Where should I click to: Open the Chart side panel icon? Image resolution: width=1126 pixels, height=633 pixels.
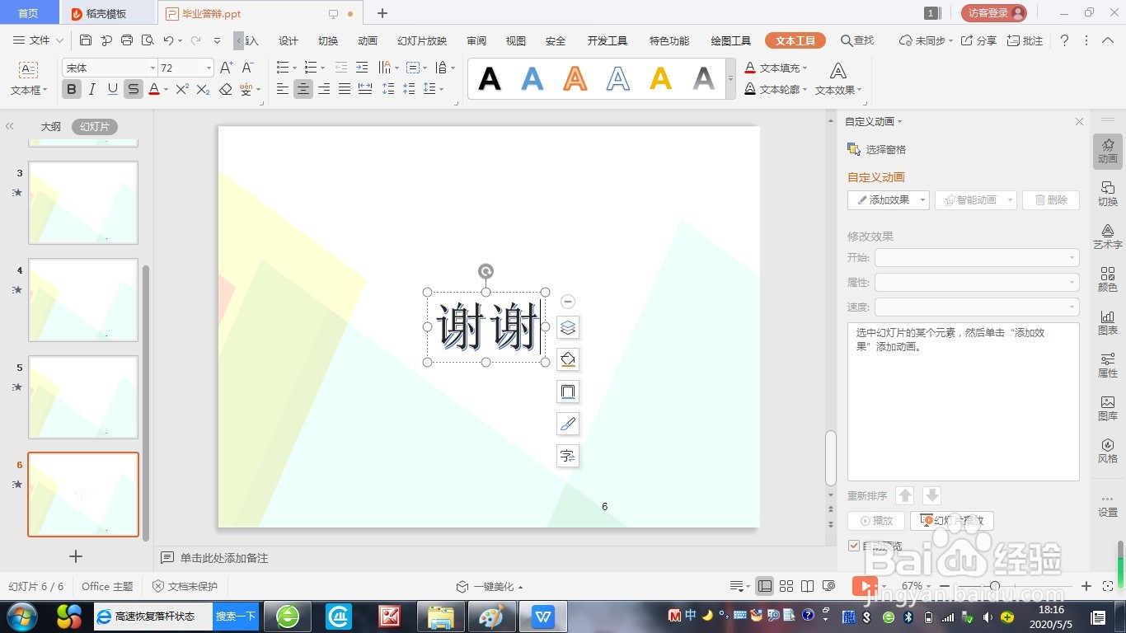click(1108, 322)
